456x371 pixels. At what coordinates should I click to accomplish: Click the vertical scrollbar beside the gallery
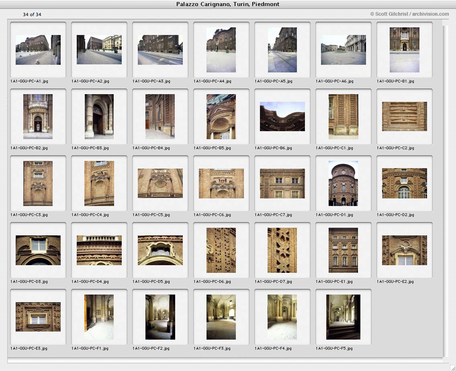446,191
